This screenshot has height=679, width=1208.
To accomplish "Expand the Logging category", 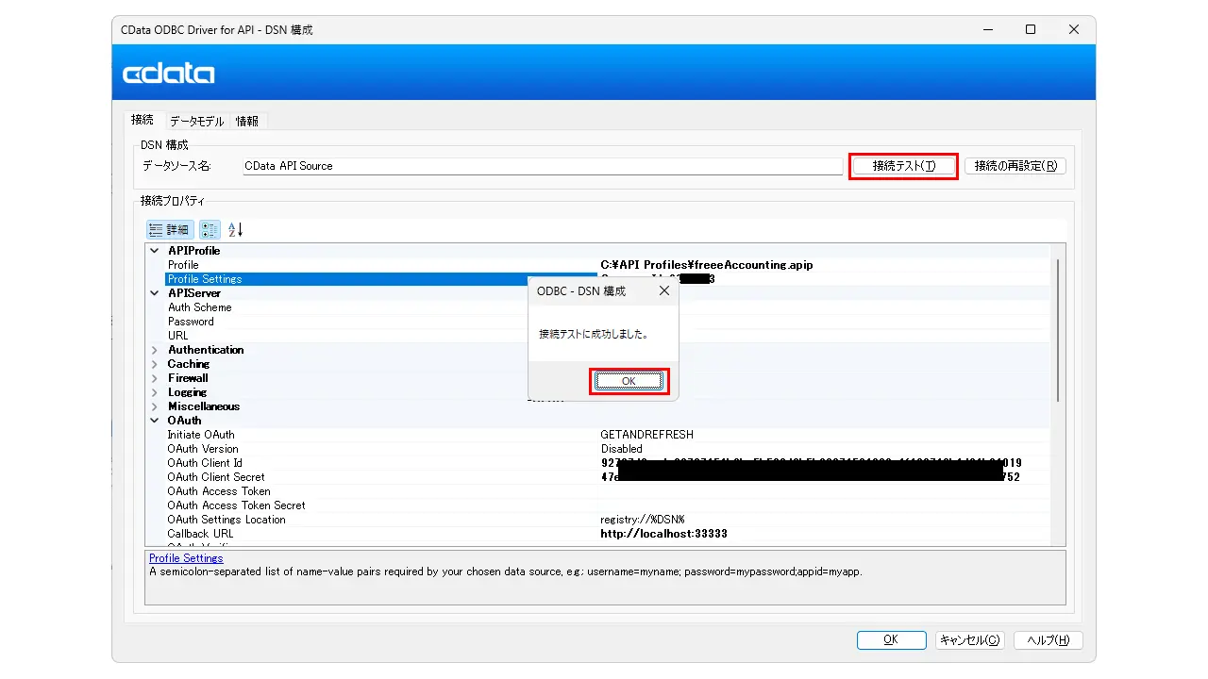I will [x=155, y=392].
